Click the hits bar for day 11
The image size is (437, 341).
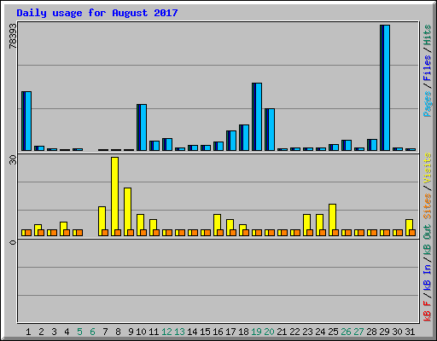click(154, 146)
